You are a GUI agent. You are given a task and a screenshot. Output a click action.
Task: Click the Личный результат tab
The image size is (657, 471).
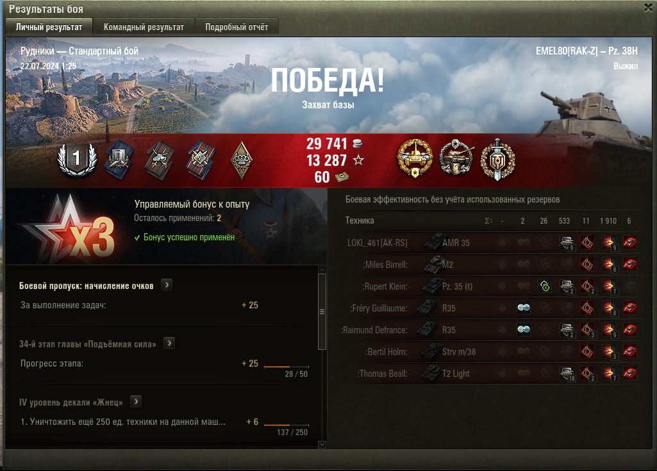[49, 27]
